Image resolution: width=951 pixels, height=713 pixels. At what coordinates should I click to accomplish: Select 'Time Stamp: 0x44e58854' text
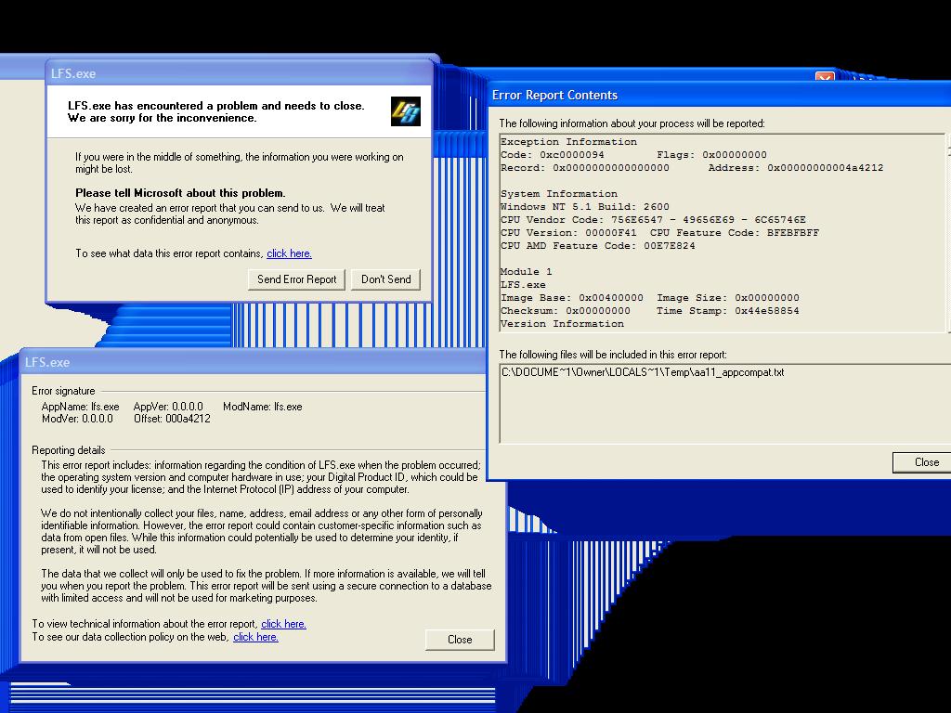click(728, 311)
